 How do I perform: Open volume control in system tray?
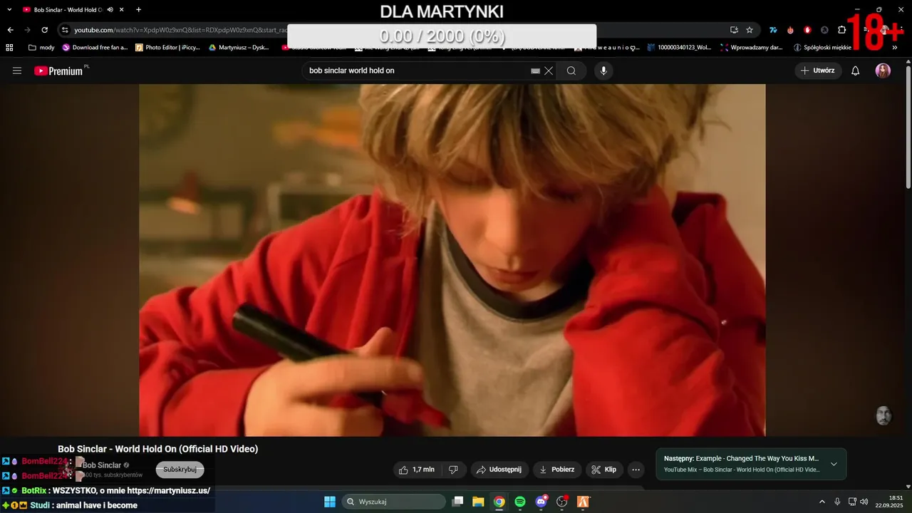coord(864,502)
